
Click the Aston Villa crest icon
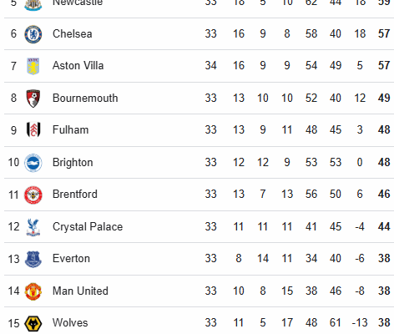[33, 66]
